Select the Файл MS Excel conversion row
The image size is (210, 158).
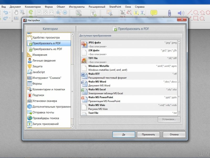[129, 91]
